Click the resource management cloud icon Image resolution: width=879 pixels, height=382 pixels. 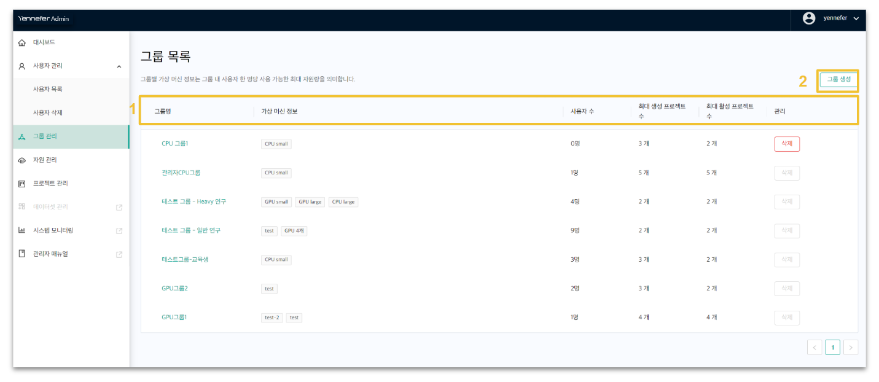tap(22, 160)
